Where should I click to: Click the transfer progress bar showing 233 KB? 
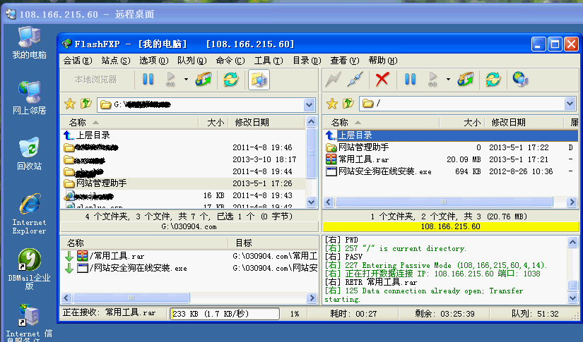[225, 314]
